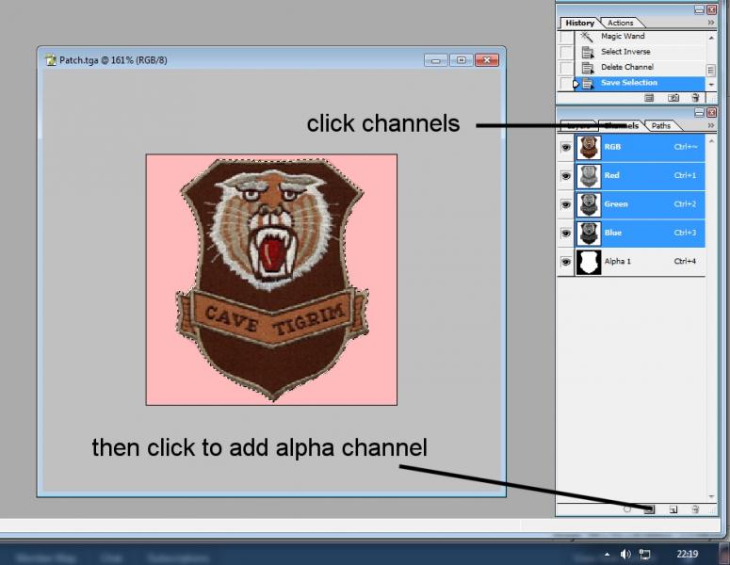Viewport: 730px width, 565px height.
Task: Click the Patch.tga document icon in title bar
Action: click(50, 60)
